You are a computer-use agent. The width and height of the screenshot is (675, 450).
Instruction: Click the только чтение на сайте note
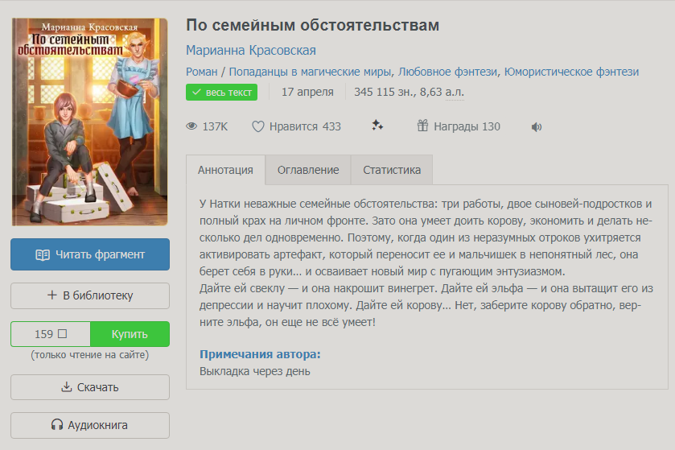(x=89, y=355)
